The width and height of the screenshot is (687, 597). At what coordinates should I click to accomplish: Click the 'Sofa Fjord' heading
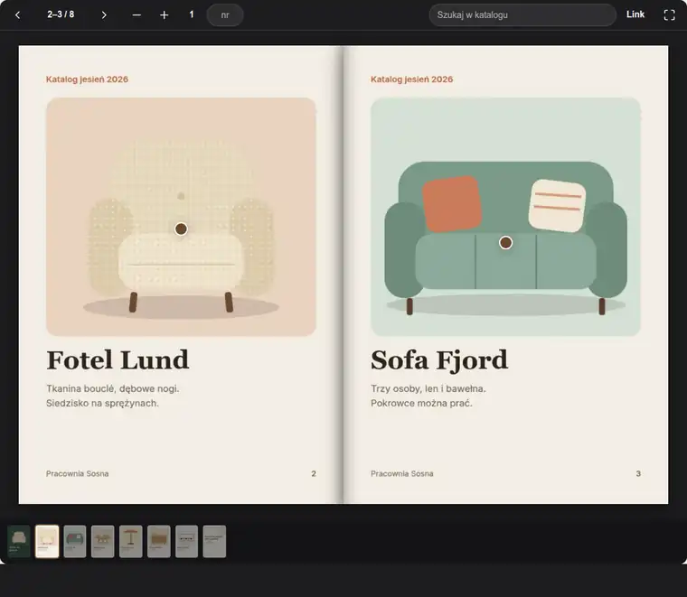coord(439,360)
